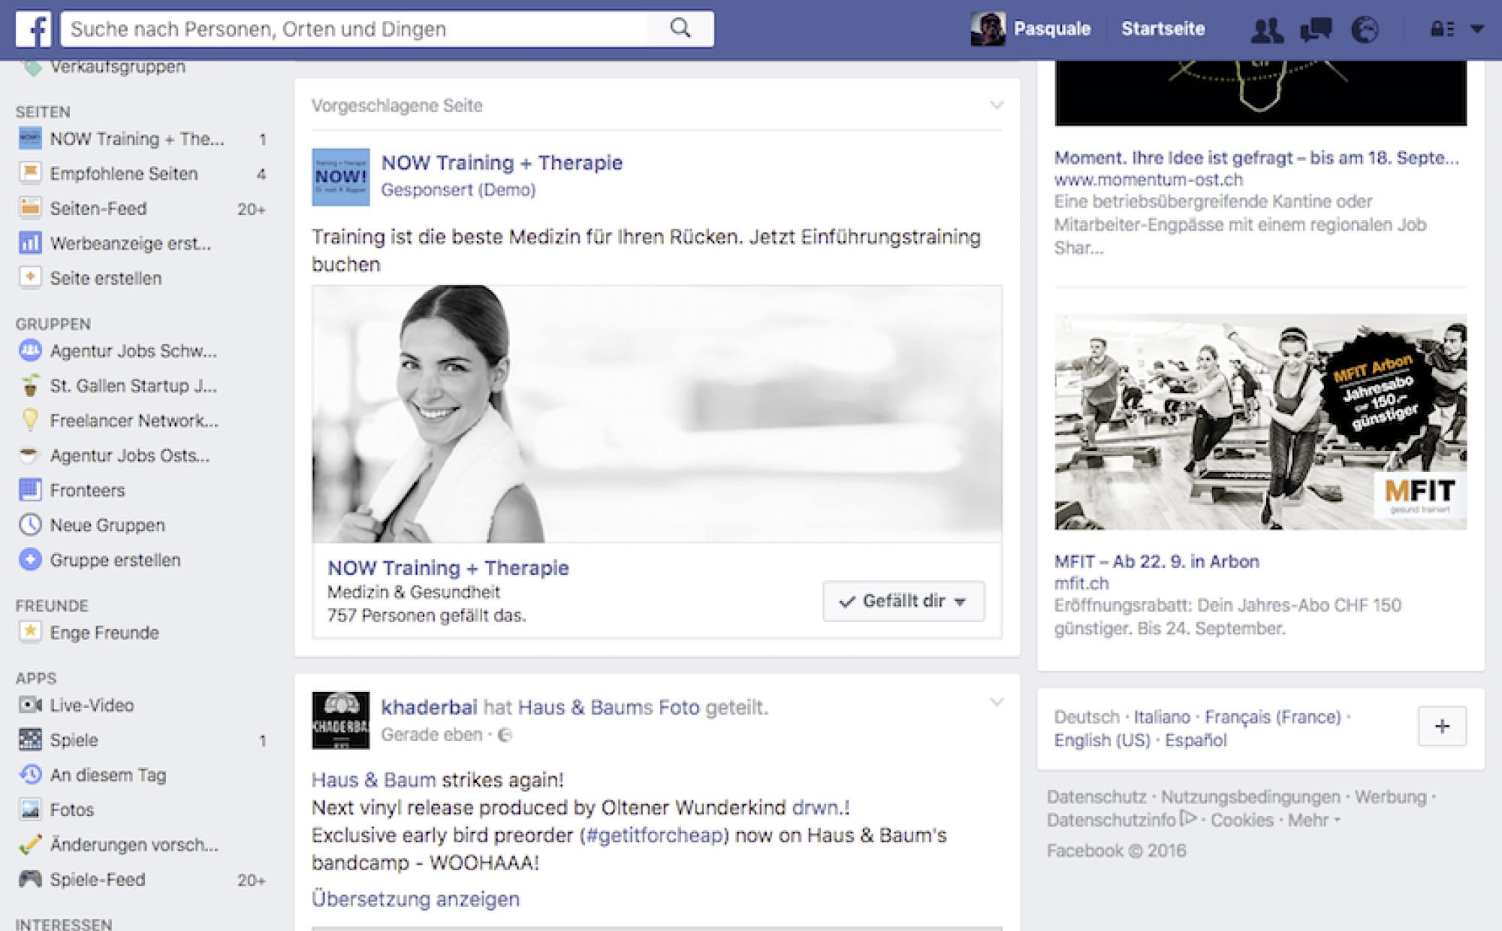
Task: Open the Cookies footer link
Action: [x=1242, y=820]
